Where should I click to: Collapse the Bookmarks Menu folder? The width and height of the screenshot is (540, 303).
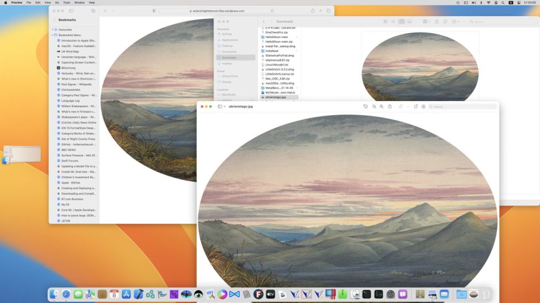click(x=53, y=35)
